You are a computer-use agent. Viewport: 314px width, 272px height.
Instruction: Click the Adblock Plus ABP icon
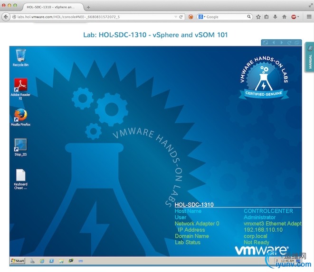pos(294,17)
